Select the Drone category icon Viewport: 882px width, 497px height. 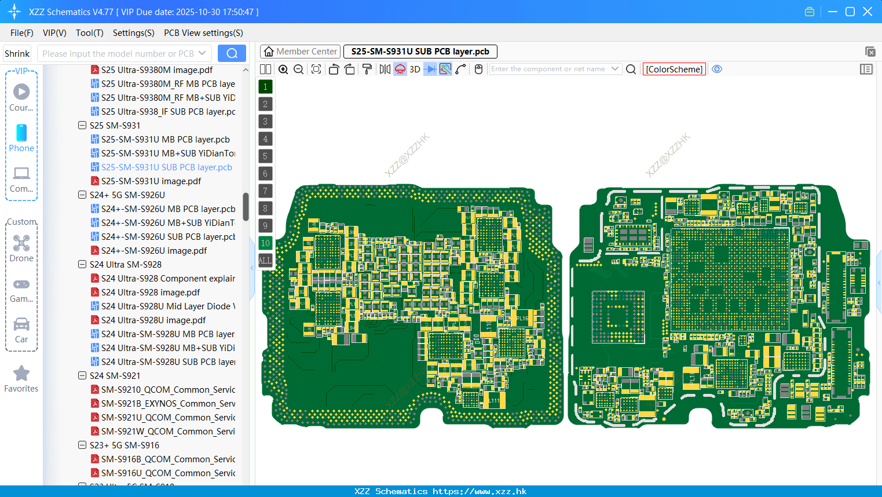[21, 248]
